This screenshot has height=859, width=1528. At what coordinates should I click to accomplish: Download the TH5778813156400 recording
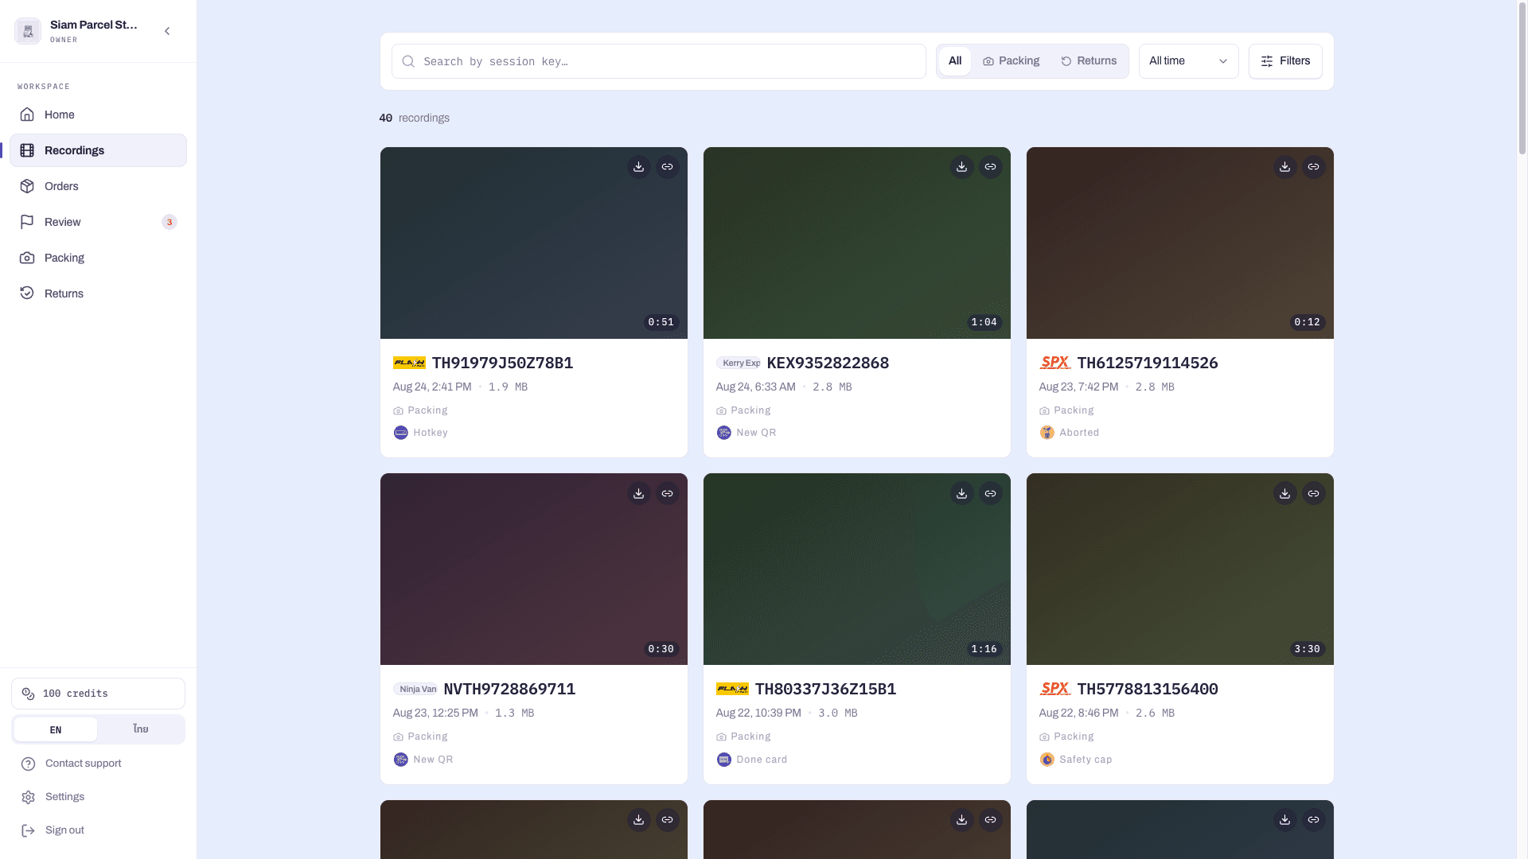coord(1284,493)
